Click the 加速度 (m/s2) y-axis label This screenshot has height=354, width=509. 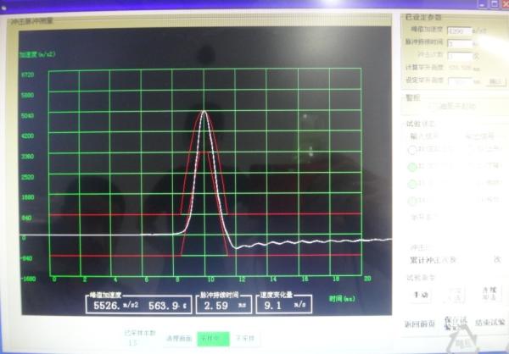pyautogui.click(x=37, y=54)
